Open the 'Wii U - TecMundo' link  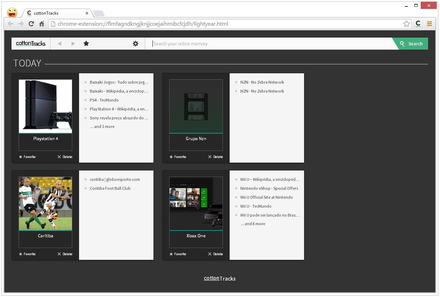256,206
